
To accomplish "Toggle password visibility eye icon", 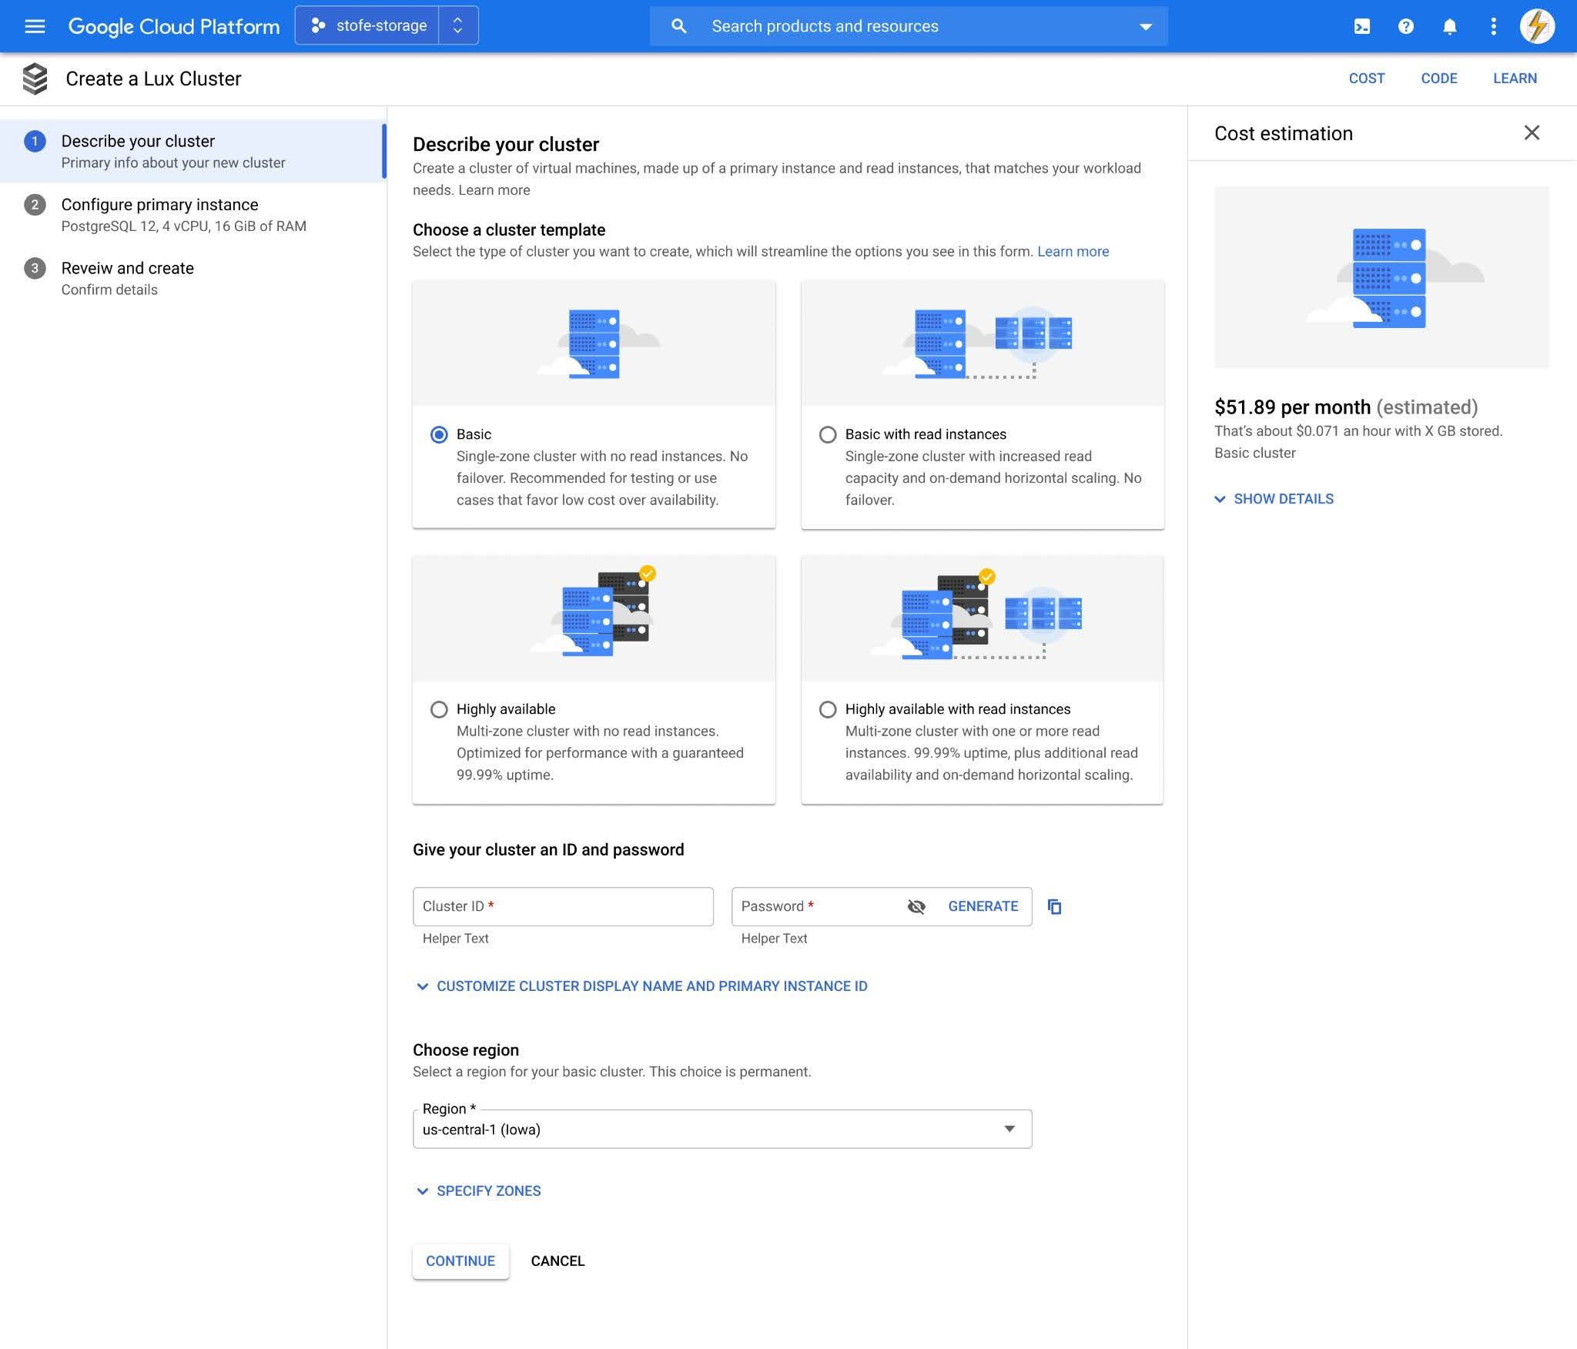I will pyautogui.click(x=916, y=907).
